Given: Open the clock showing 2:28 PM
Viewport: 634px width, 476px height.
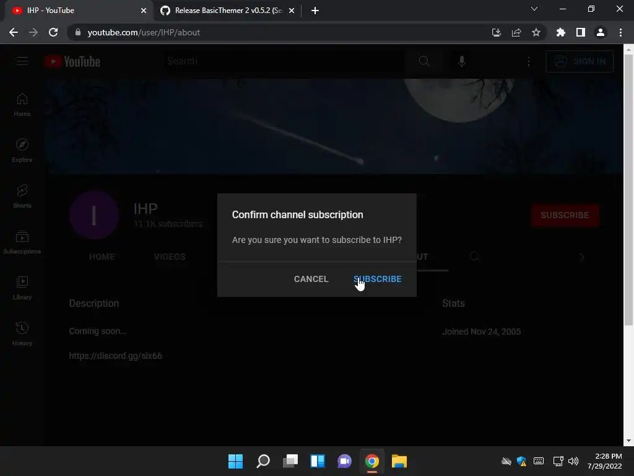Looking at the screenshot, I should coord(604,461).
